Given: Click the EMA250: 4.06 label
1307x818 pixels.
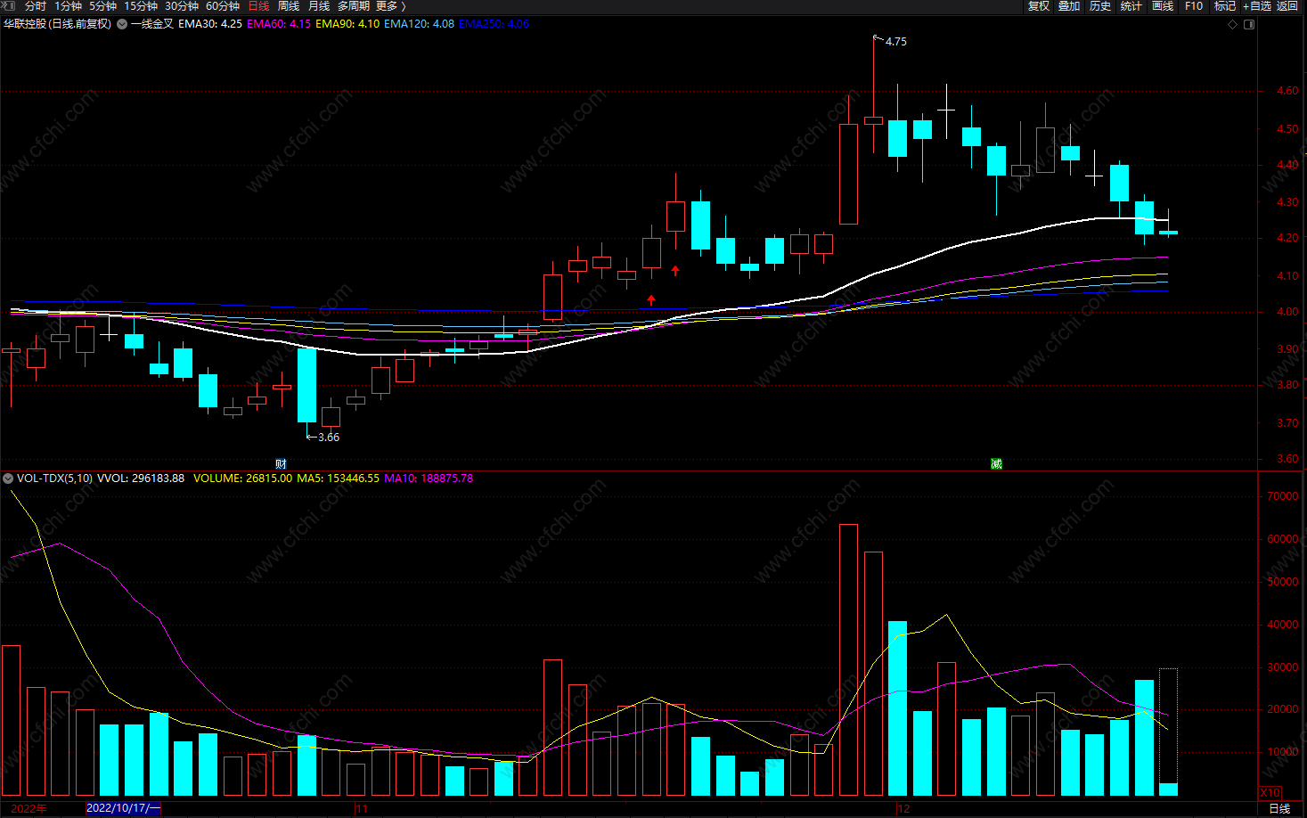Looking at the screenshot, I should click(494, 24).
